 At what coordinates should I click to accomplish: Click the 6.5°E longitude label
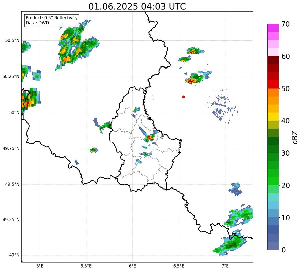click(x=179, y=266)
